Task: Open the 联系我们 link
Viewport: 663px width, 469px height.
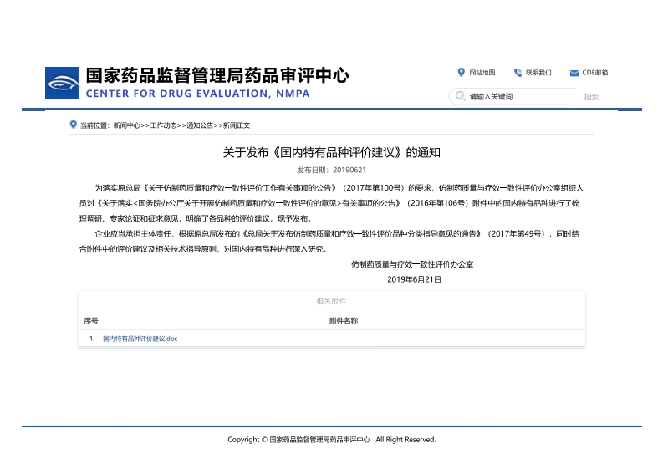Action: (x=538, y=73)
